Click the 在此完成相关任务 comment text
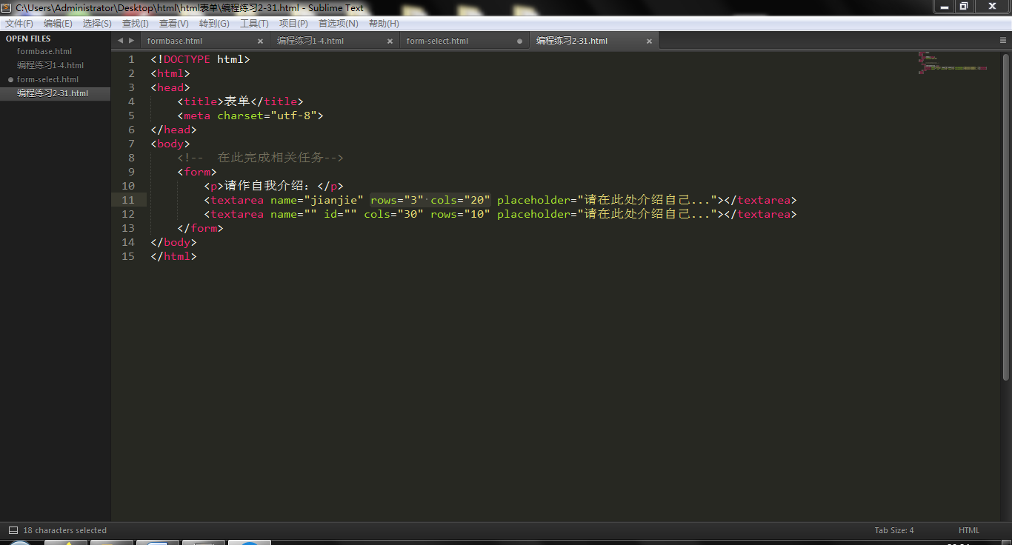1012x545 pixels. pos(270,158)
